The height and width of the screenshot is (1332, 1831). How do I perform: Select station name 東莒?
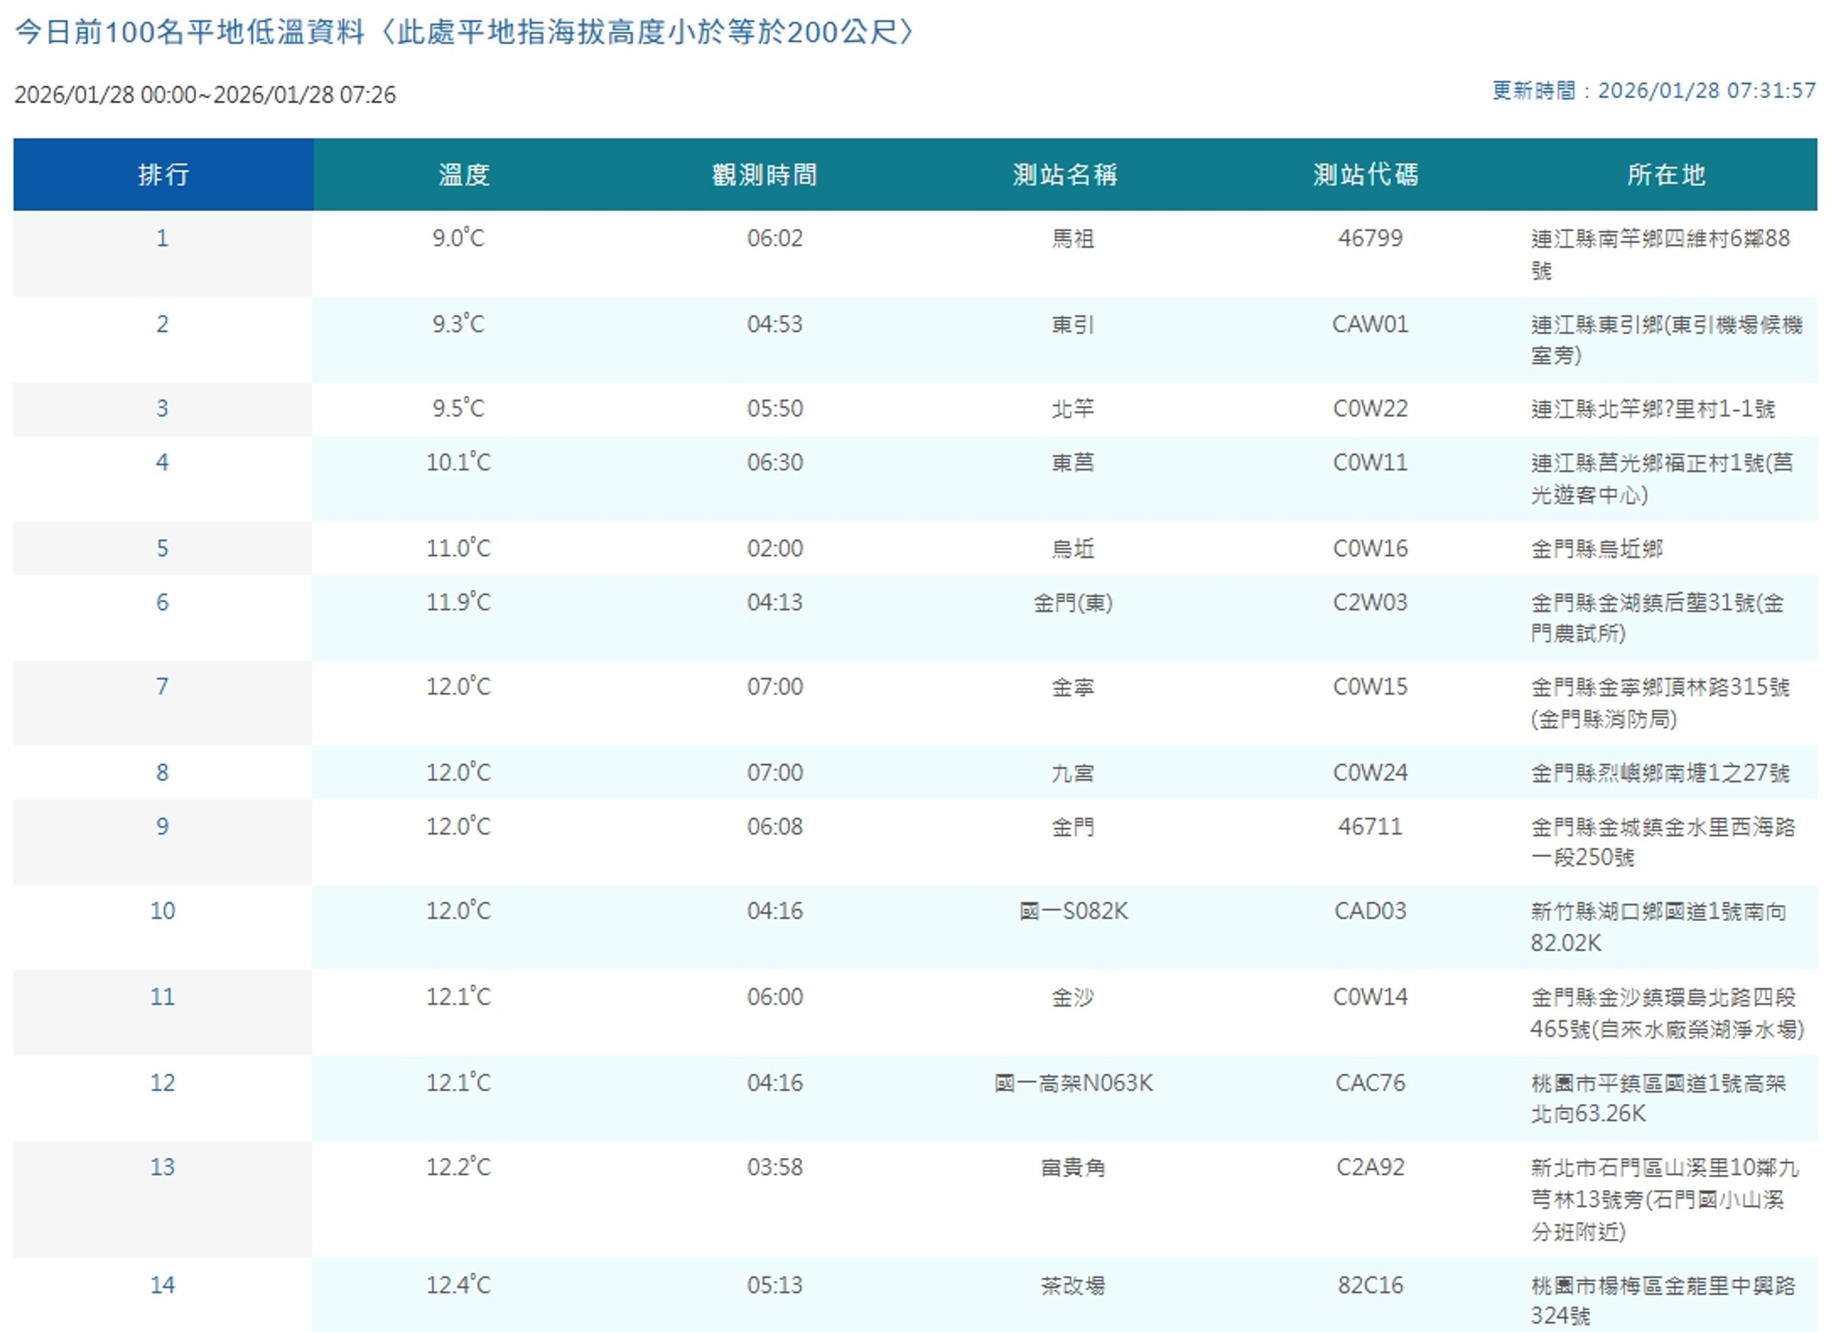pyautogui.click(x=1073, y=463)
